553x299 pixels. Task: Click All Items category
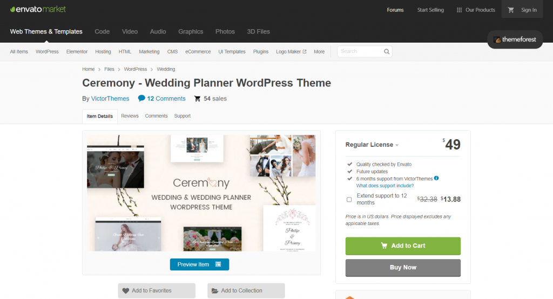tap(19, 51)
